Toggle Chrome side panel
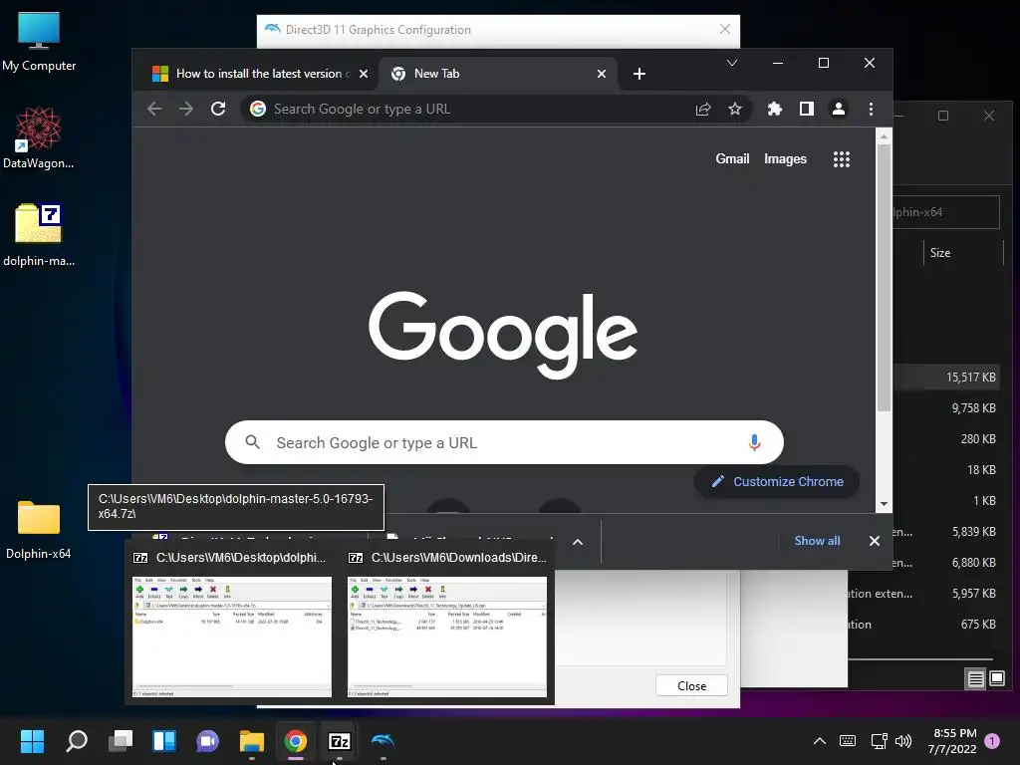Image resolution: width=1020 pixels, height=765 pixels. tap(807, 109)
